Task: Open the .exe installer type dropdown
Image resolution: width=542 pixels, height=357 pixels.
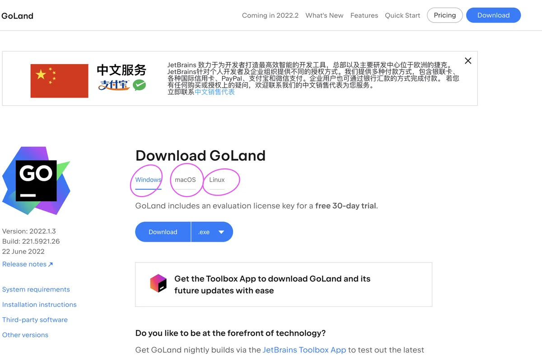Action: click(212, 232)
